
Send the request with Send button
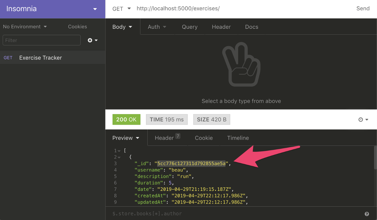[363, 8]
